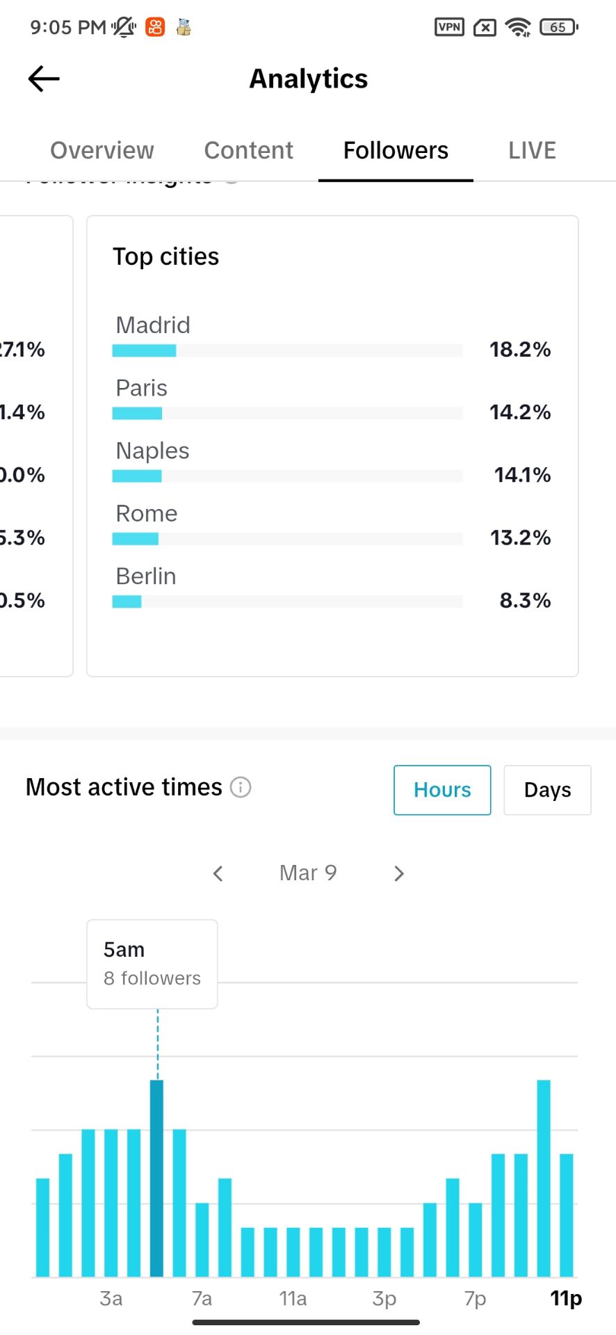The width and height of the screenshot is (616, 1335).
Task: Tap the Berlin percentage bar
Action: coord(287,601)
